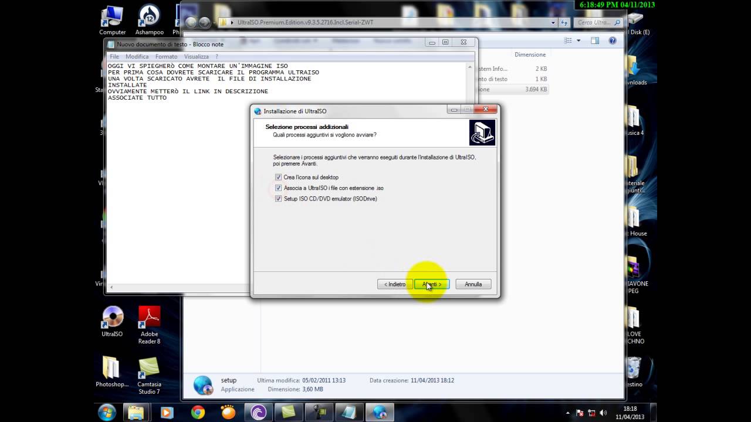
Task: Click the Notepad horizontal scrollbar left arrow
Action: (x=111, y=287)
